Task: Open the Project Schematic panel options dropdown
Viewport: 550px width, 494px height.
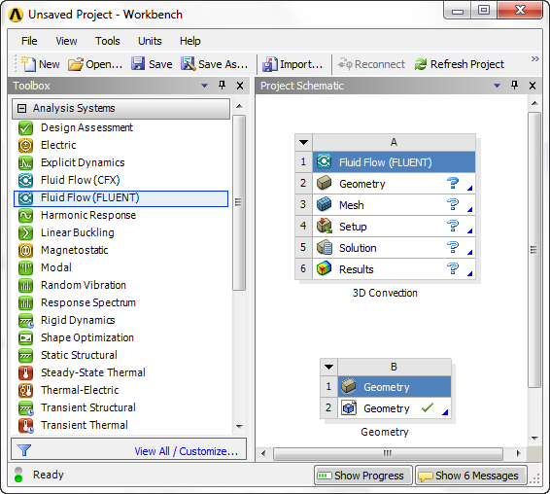Action: (497, 86)
